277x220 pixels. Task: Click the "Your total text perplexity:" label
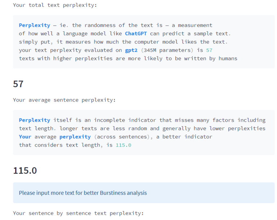point(55,5)
